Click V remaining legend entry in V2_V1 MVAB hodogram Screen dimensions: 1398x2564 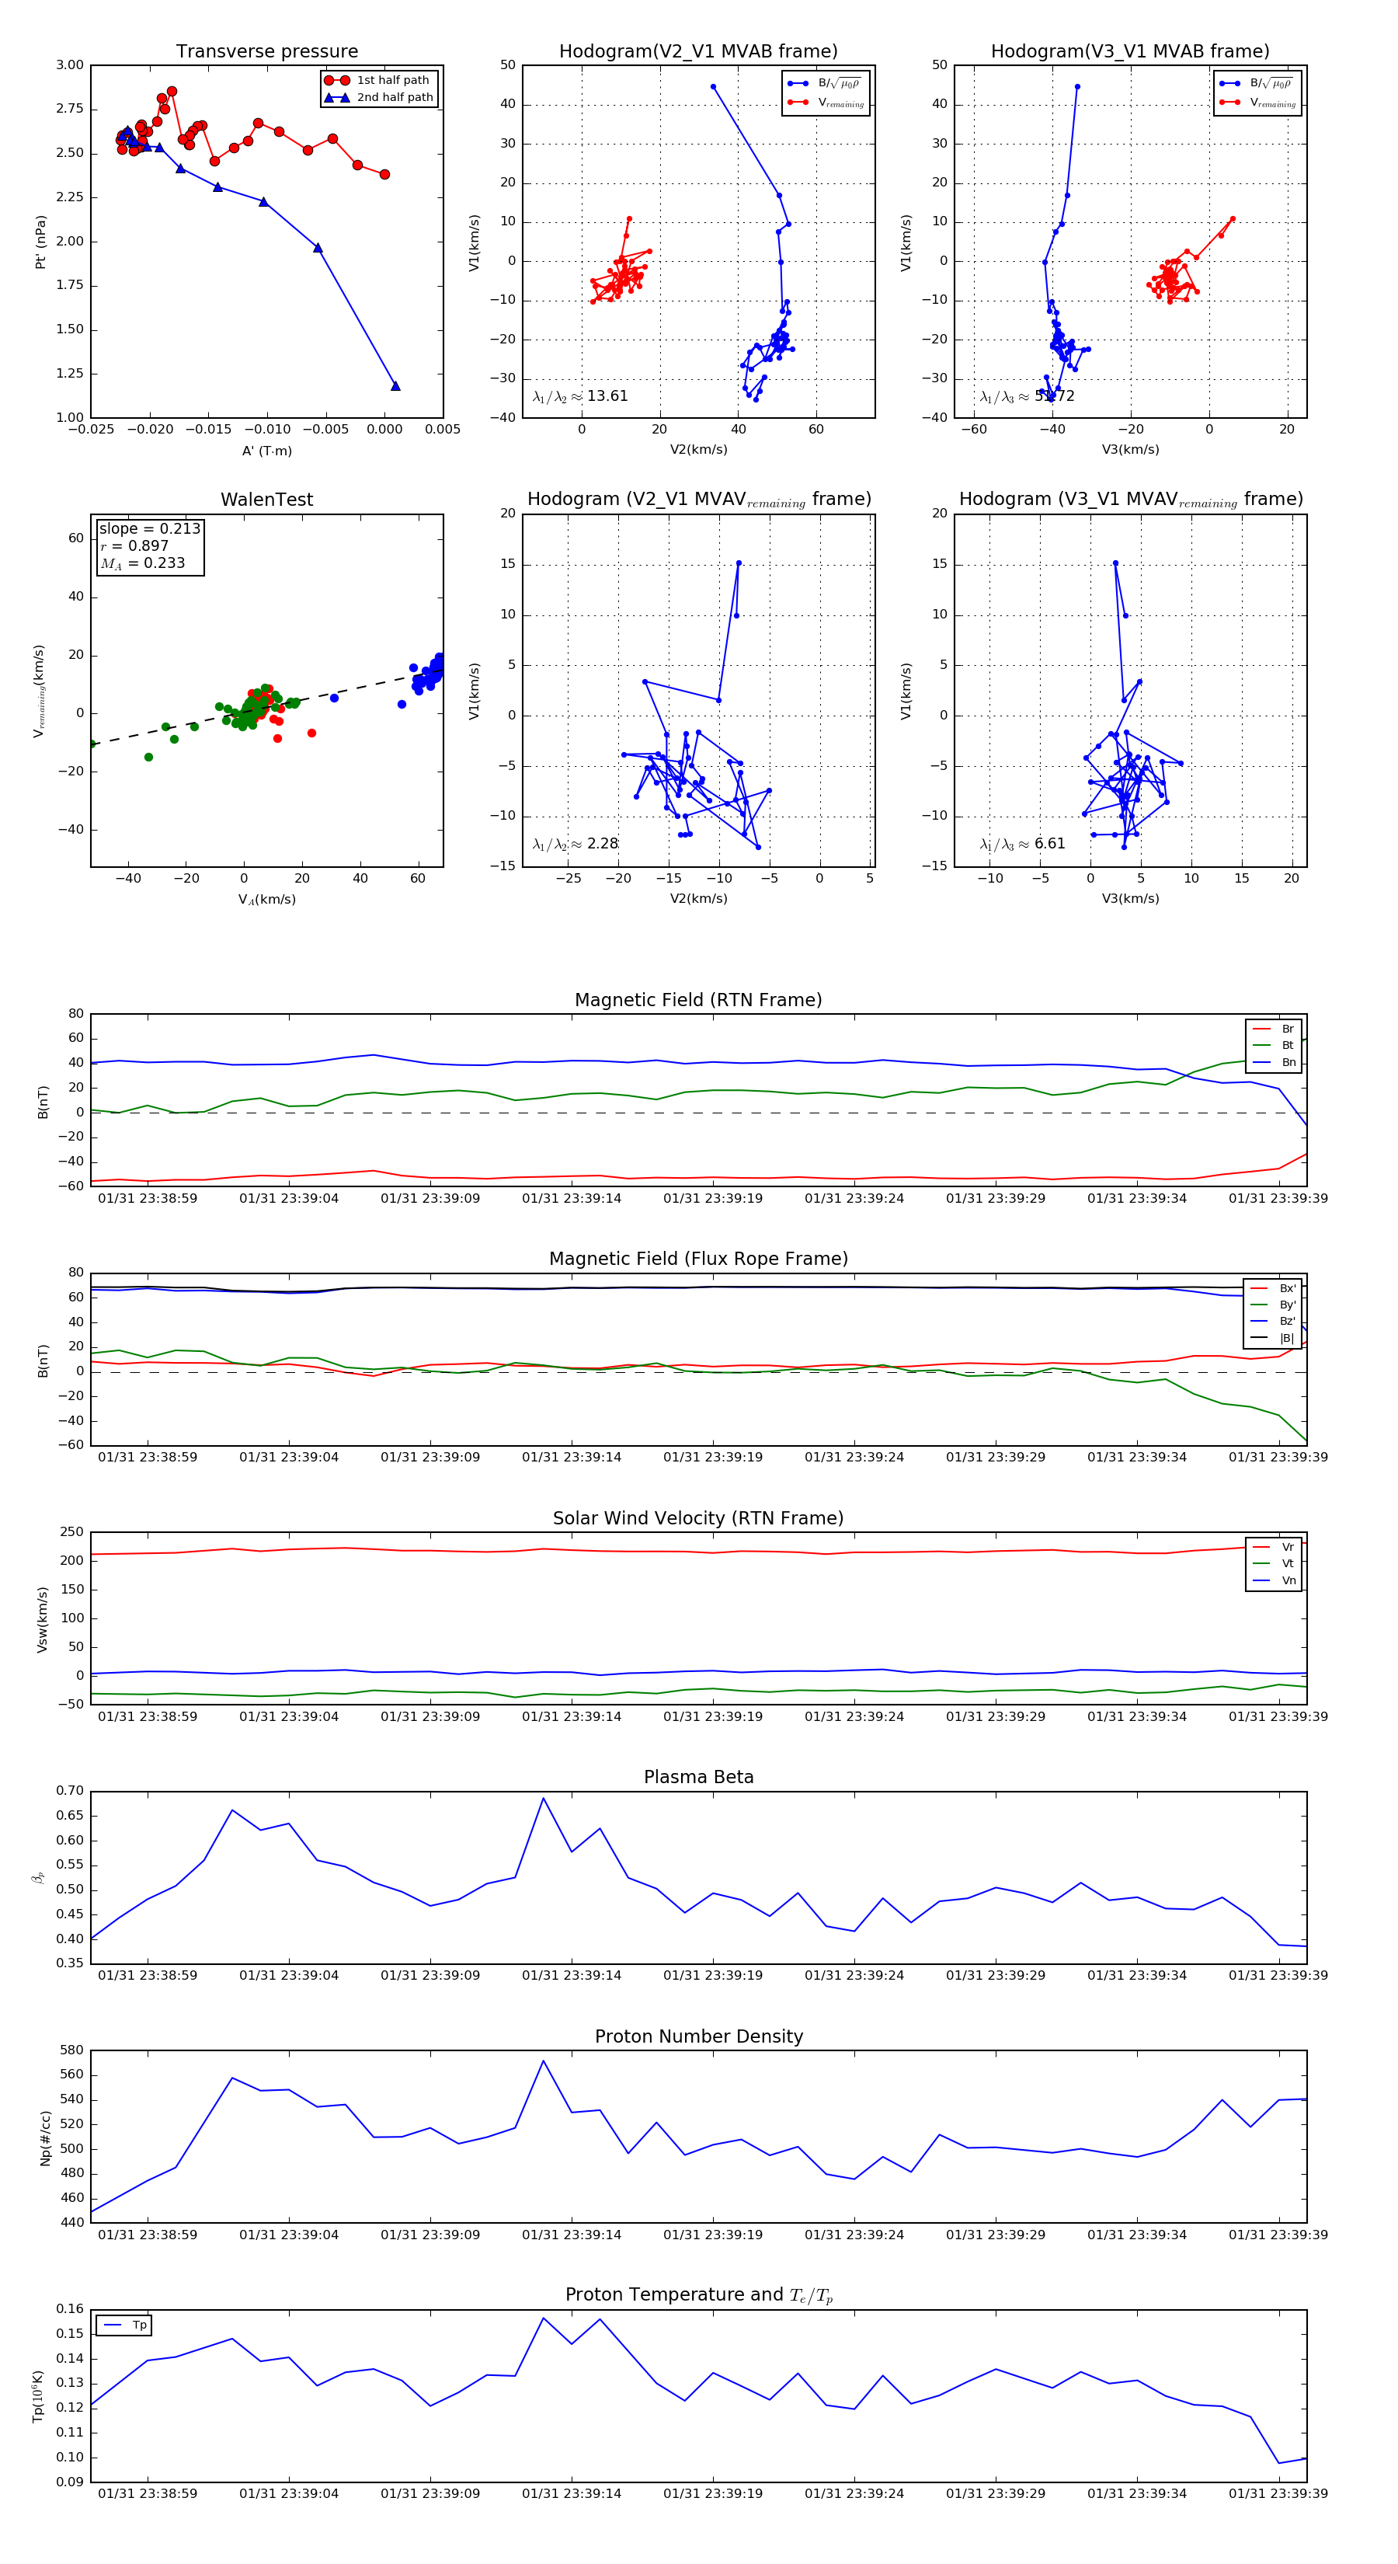[x=826, y=103]
